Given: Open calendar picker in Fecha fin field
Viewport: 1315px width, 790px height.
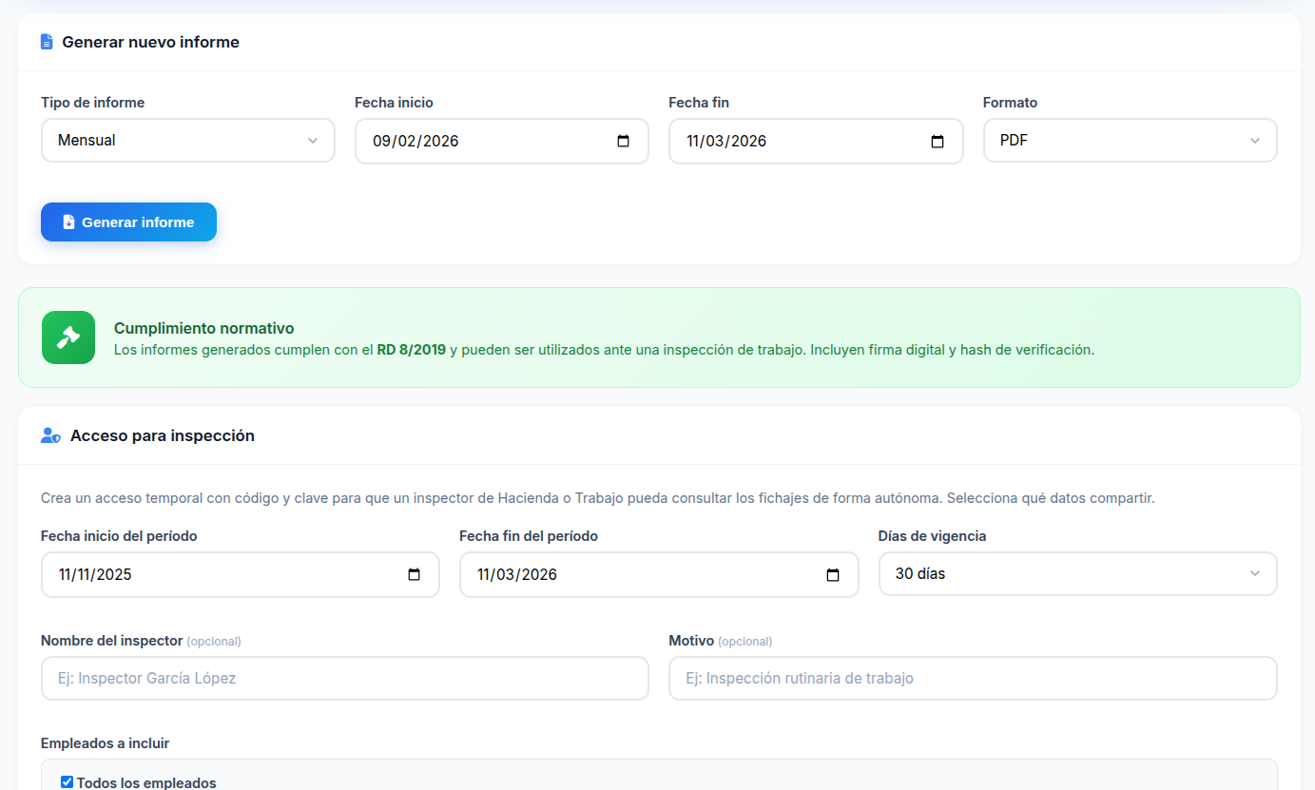Looking at the screenshot, I should 938,142.
